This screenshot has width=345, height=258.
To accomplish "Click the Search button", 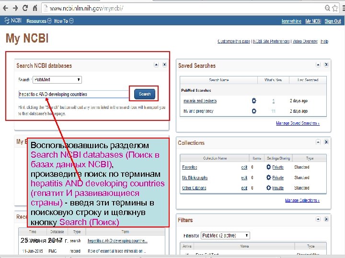I will 145,94.
